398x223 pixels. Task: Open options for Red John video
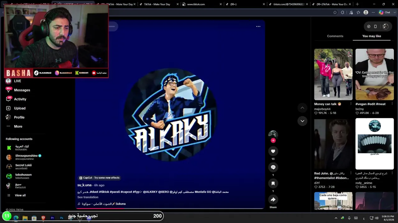tap(351, 173)
